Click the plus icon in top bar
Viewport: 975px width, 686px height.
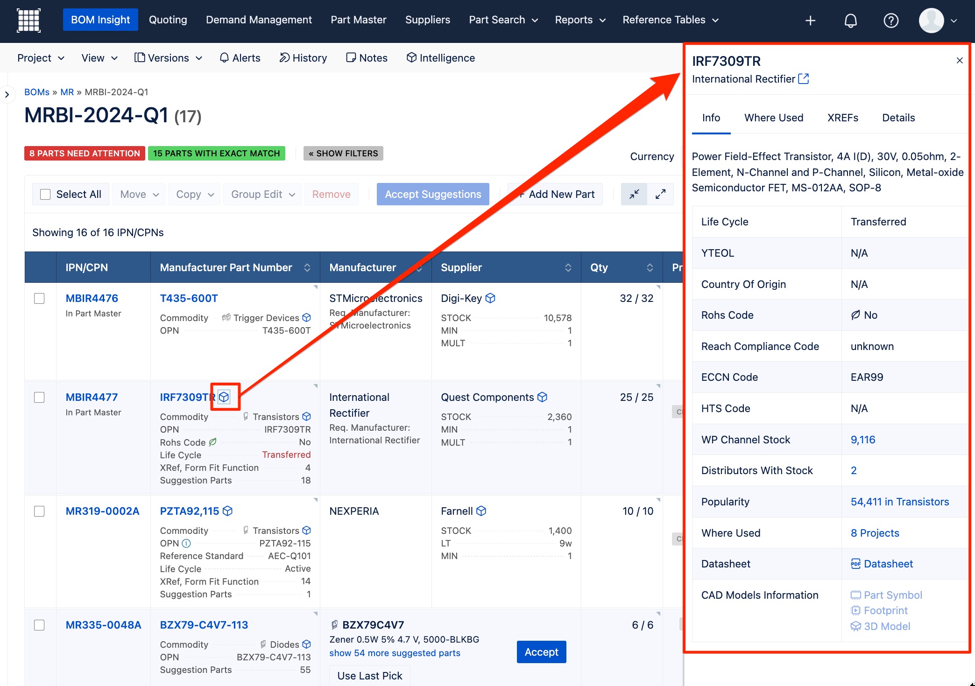tap(810, 21)
